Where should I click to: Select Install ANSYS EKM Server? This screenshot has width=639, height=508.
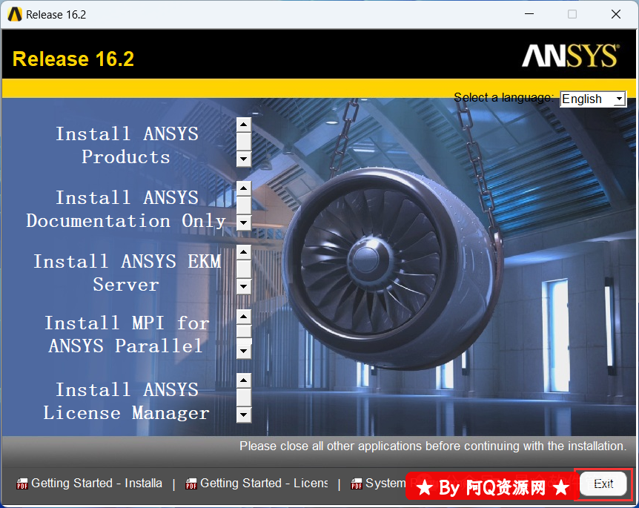(x=128, y=273)
